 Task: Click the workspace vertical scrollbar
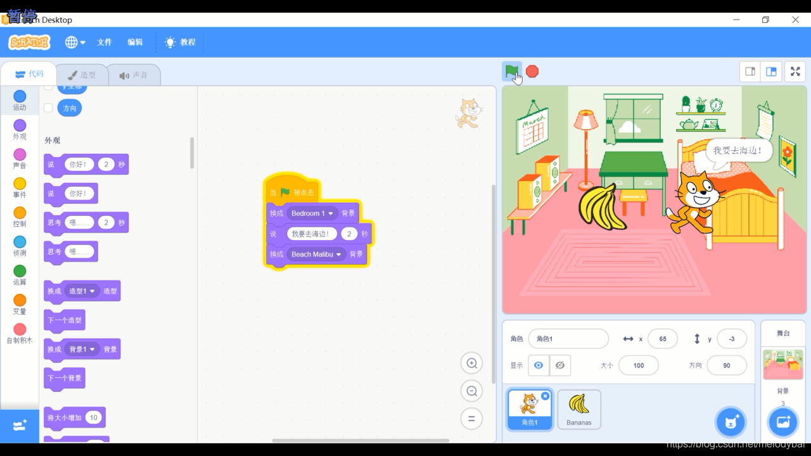click(x=494, y=284)
